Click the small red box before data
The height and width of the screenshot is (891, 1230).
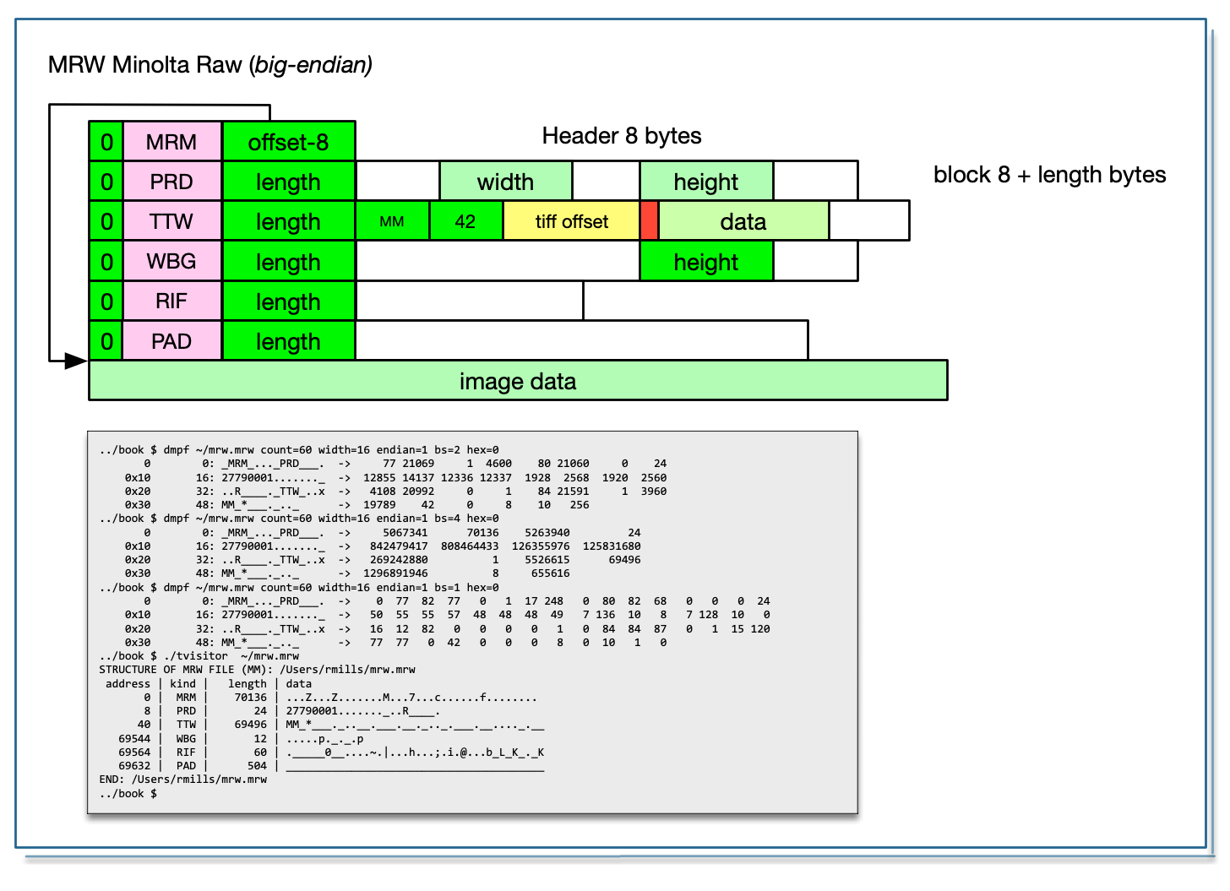click(649, 221)
